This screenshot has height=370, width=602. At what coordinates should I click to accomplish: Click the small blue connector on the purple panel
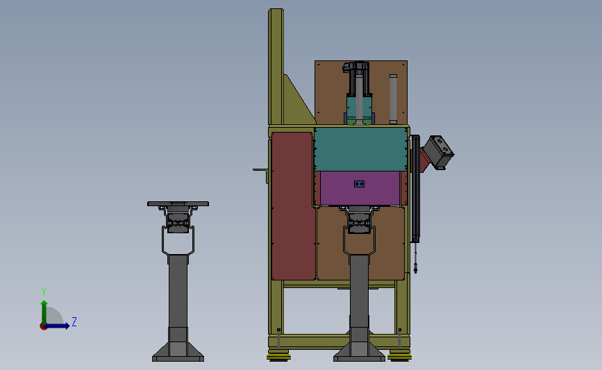pos(360,184)
